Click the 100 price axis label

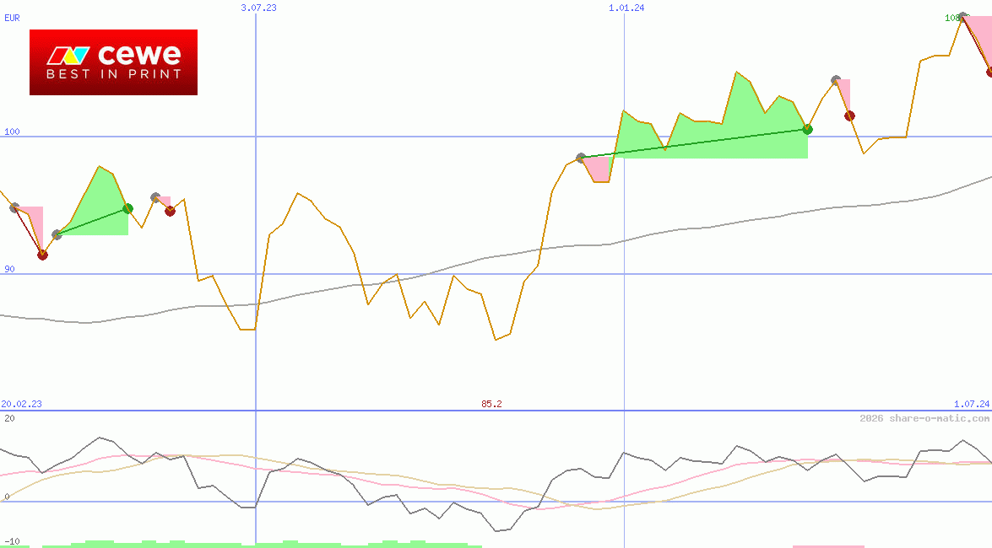point(12,132)
